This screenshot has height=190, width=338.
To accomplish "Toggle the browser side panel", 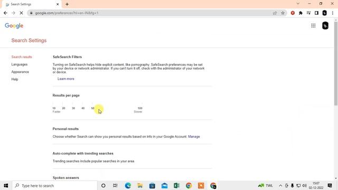I will tap(316, 13).
